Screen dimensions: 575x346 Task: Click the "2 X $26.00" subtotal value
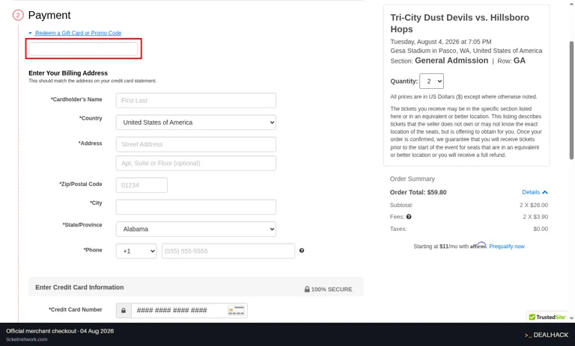point(534,205)
